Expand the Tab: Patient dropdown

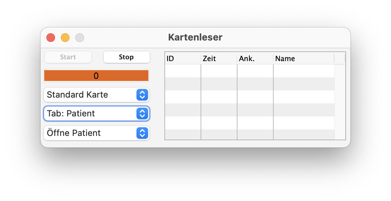pos(96,114)
